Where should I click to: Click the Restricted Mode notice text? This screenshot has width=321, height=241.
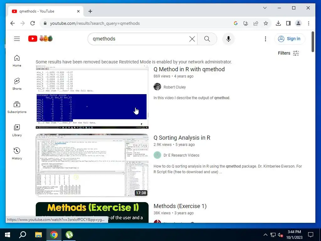pos(134,62)
